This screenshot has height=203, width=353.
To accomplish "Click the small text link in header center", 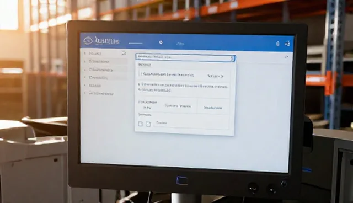I will pos(180,44).
